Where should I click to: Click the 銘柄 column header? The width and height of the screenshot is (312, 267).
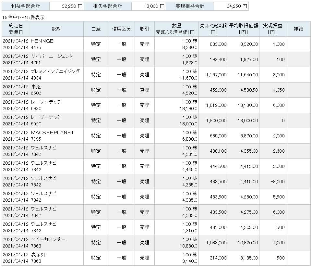click(x=56, y=29)
